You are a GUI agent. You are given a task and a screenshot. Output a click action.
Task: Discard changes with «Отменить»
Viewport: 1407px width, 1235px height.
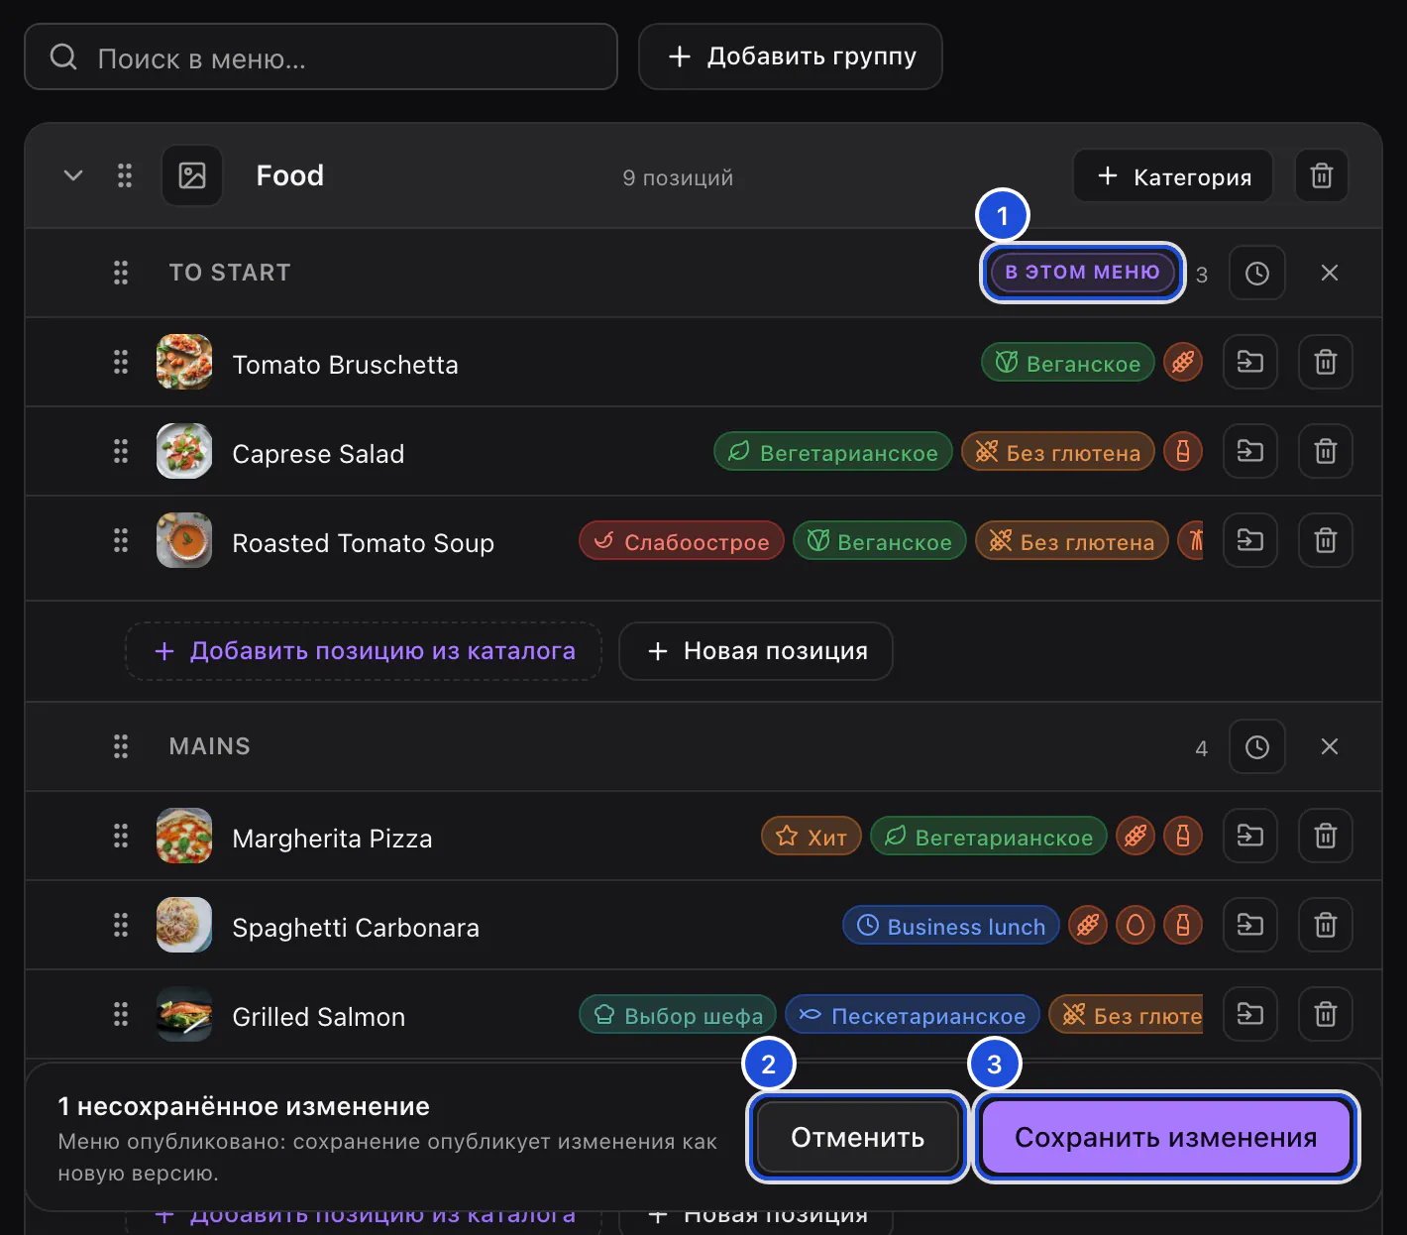858,1138
